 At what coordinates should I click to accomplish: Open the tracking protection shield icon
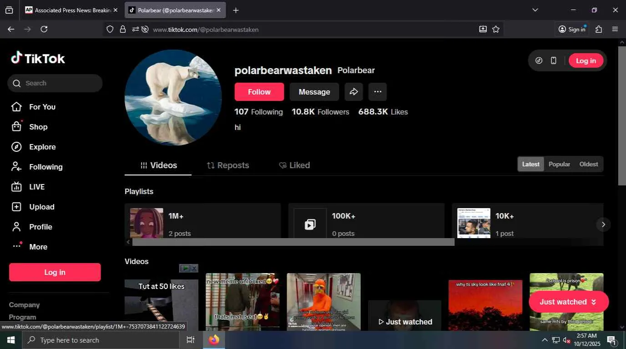[x=110, y=29]
